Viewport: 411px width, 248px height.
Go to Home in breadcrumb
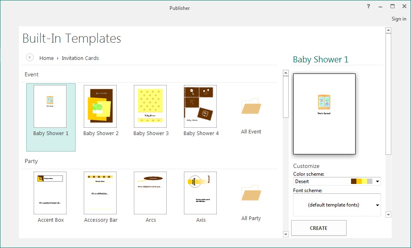click(46, 58)
